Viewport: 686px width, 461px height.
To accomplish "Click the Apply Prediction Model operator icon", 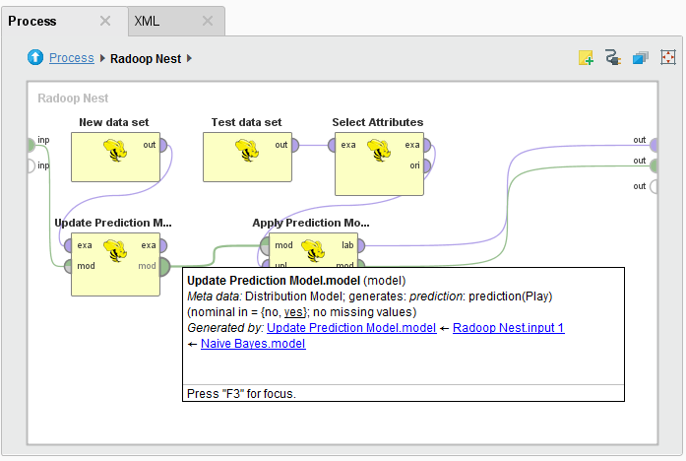I will tap(313, 251).
